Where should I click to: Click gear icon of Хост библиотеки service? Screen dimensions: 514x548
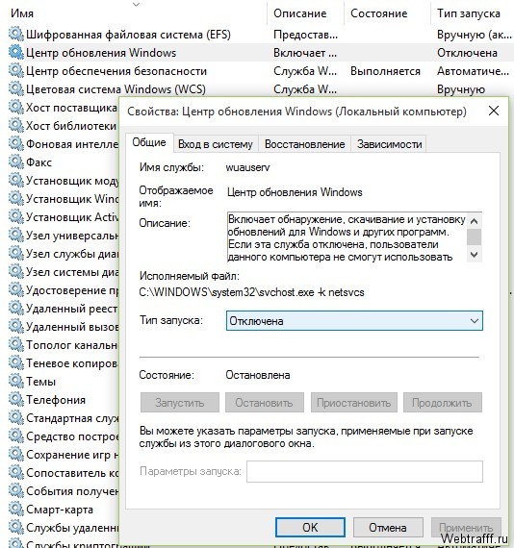15,126
